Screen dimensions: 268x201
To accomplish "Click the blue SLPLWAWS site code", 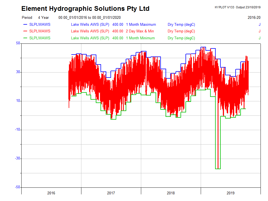I will click(40, 24).
